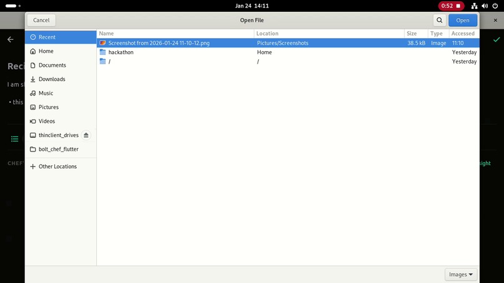Viewport: 504px width, 283px height.
Task: Click Yesterday in the root slash row
Action: click(x=464, y=62)
